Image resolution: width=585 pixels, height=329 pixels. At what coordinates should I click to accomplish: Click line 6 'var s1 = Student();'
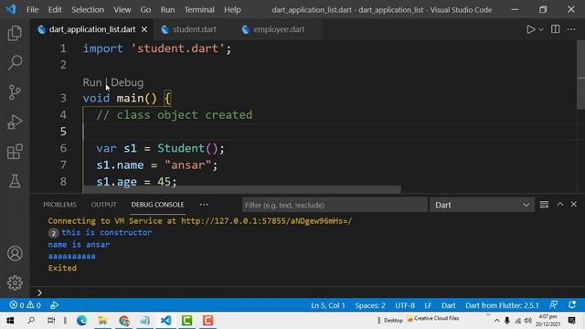161,148
